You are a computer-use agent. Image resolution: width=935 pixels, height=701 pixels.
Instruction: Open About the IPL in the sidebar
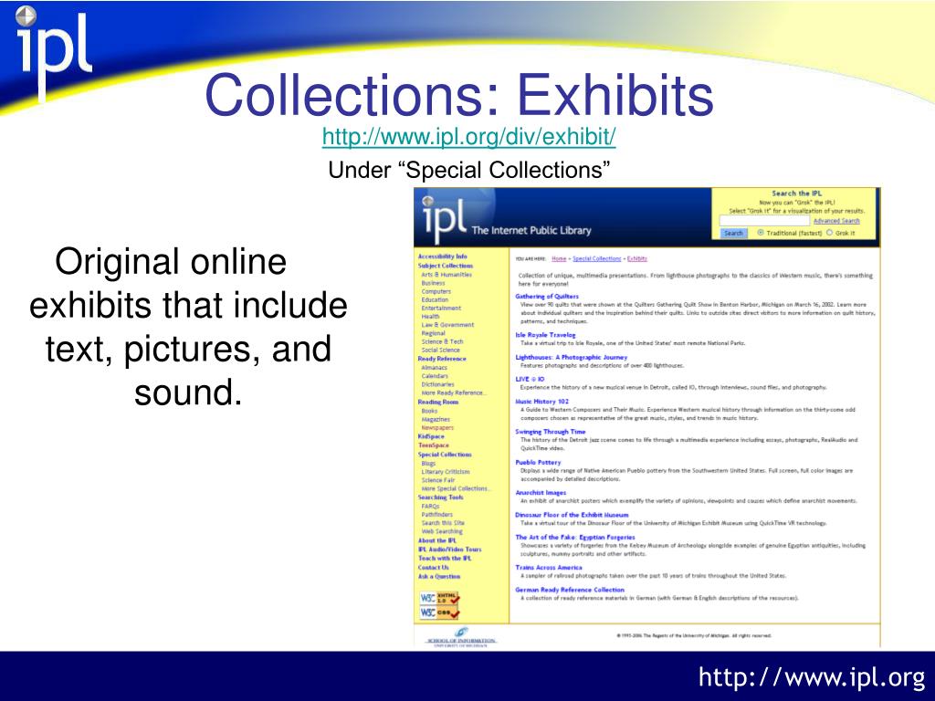coord(437,540)
